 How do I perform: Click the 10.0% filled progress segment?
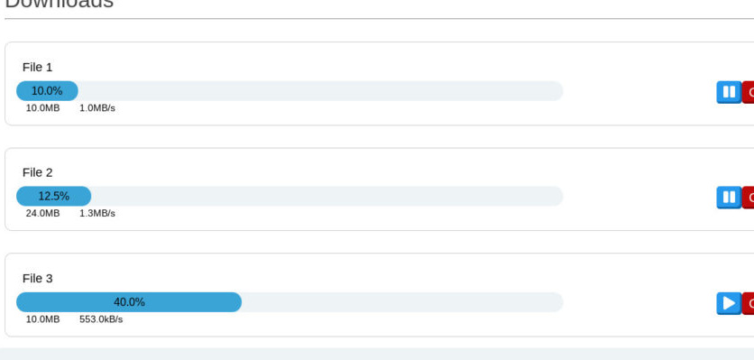click(47, 91)
